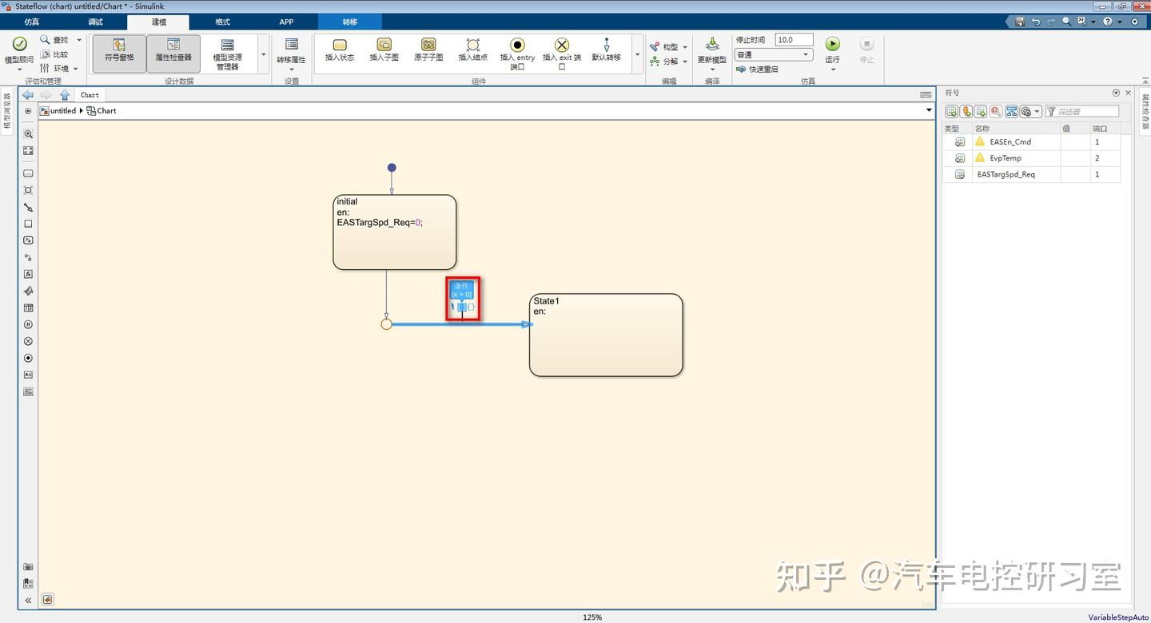Select the state tool in left palette
Viewport: 1151px width, 623px height.
point(28,173)
